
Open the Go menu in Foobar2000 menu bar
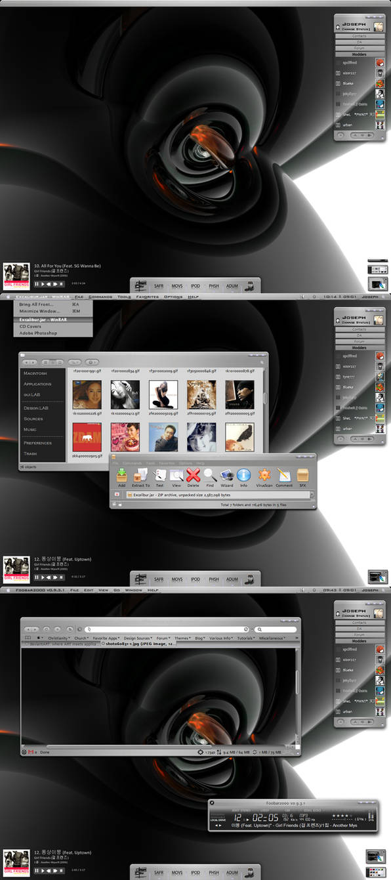[x=116, y=590]
